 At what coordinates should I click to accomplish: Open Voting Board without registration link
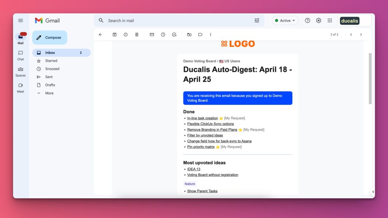click(213, 175)
